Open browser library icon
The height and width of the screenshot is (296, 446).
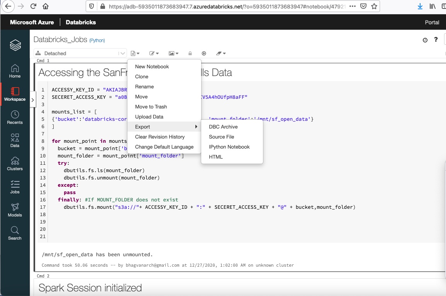click(x=432, y=6)
